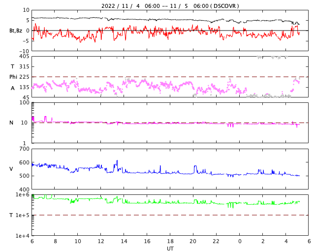Image resolution: width=315 pixels, height=252 pixels.
Task: Click the '20' hour tick on the UT axis
Action: [193, 241]
